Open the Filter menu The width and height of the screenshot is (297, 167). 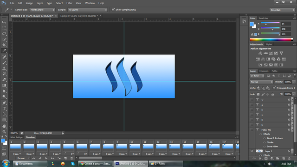(x=69, y=3)
